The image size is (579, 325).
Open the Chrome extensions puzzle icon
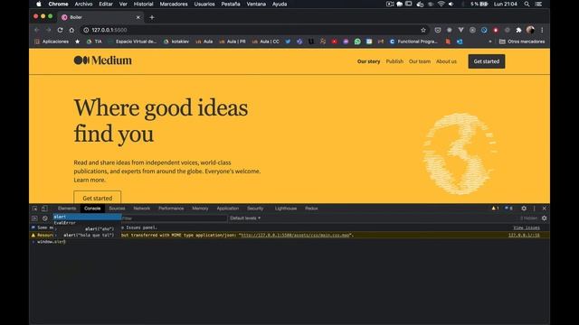518,30
